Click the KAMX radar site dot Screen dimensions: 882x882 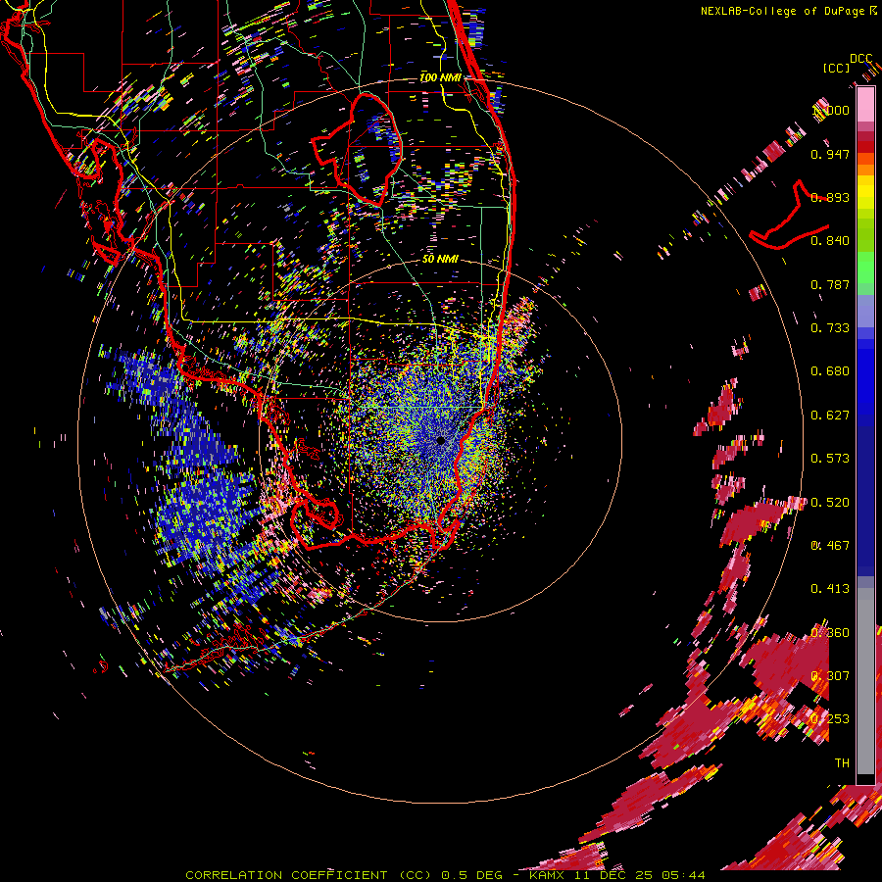click(440, 440)
